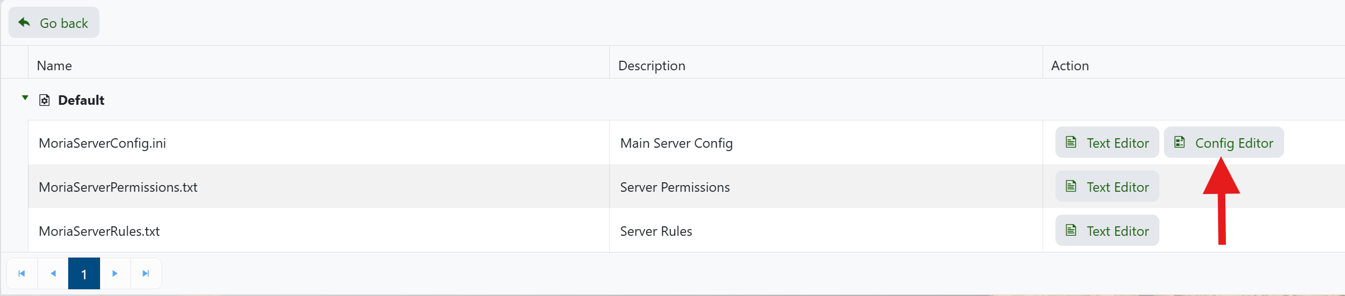Open Text Editor for MoriaServerRules.txt
1345x296 pixels.
[x=1107, y=231]
